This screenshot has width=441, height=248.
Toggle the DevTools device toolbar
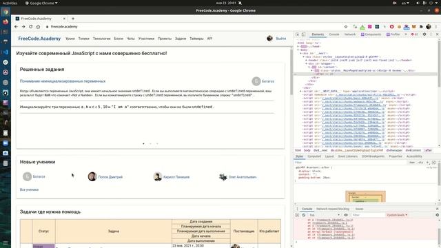tap(303, 34)
